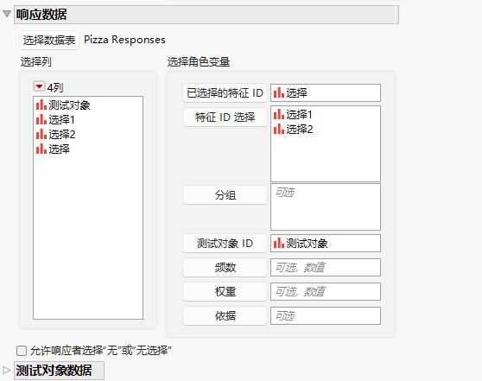Click the 测试对象 ID role button
This screenshot has height=381, width=482.
pos(225,244)
